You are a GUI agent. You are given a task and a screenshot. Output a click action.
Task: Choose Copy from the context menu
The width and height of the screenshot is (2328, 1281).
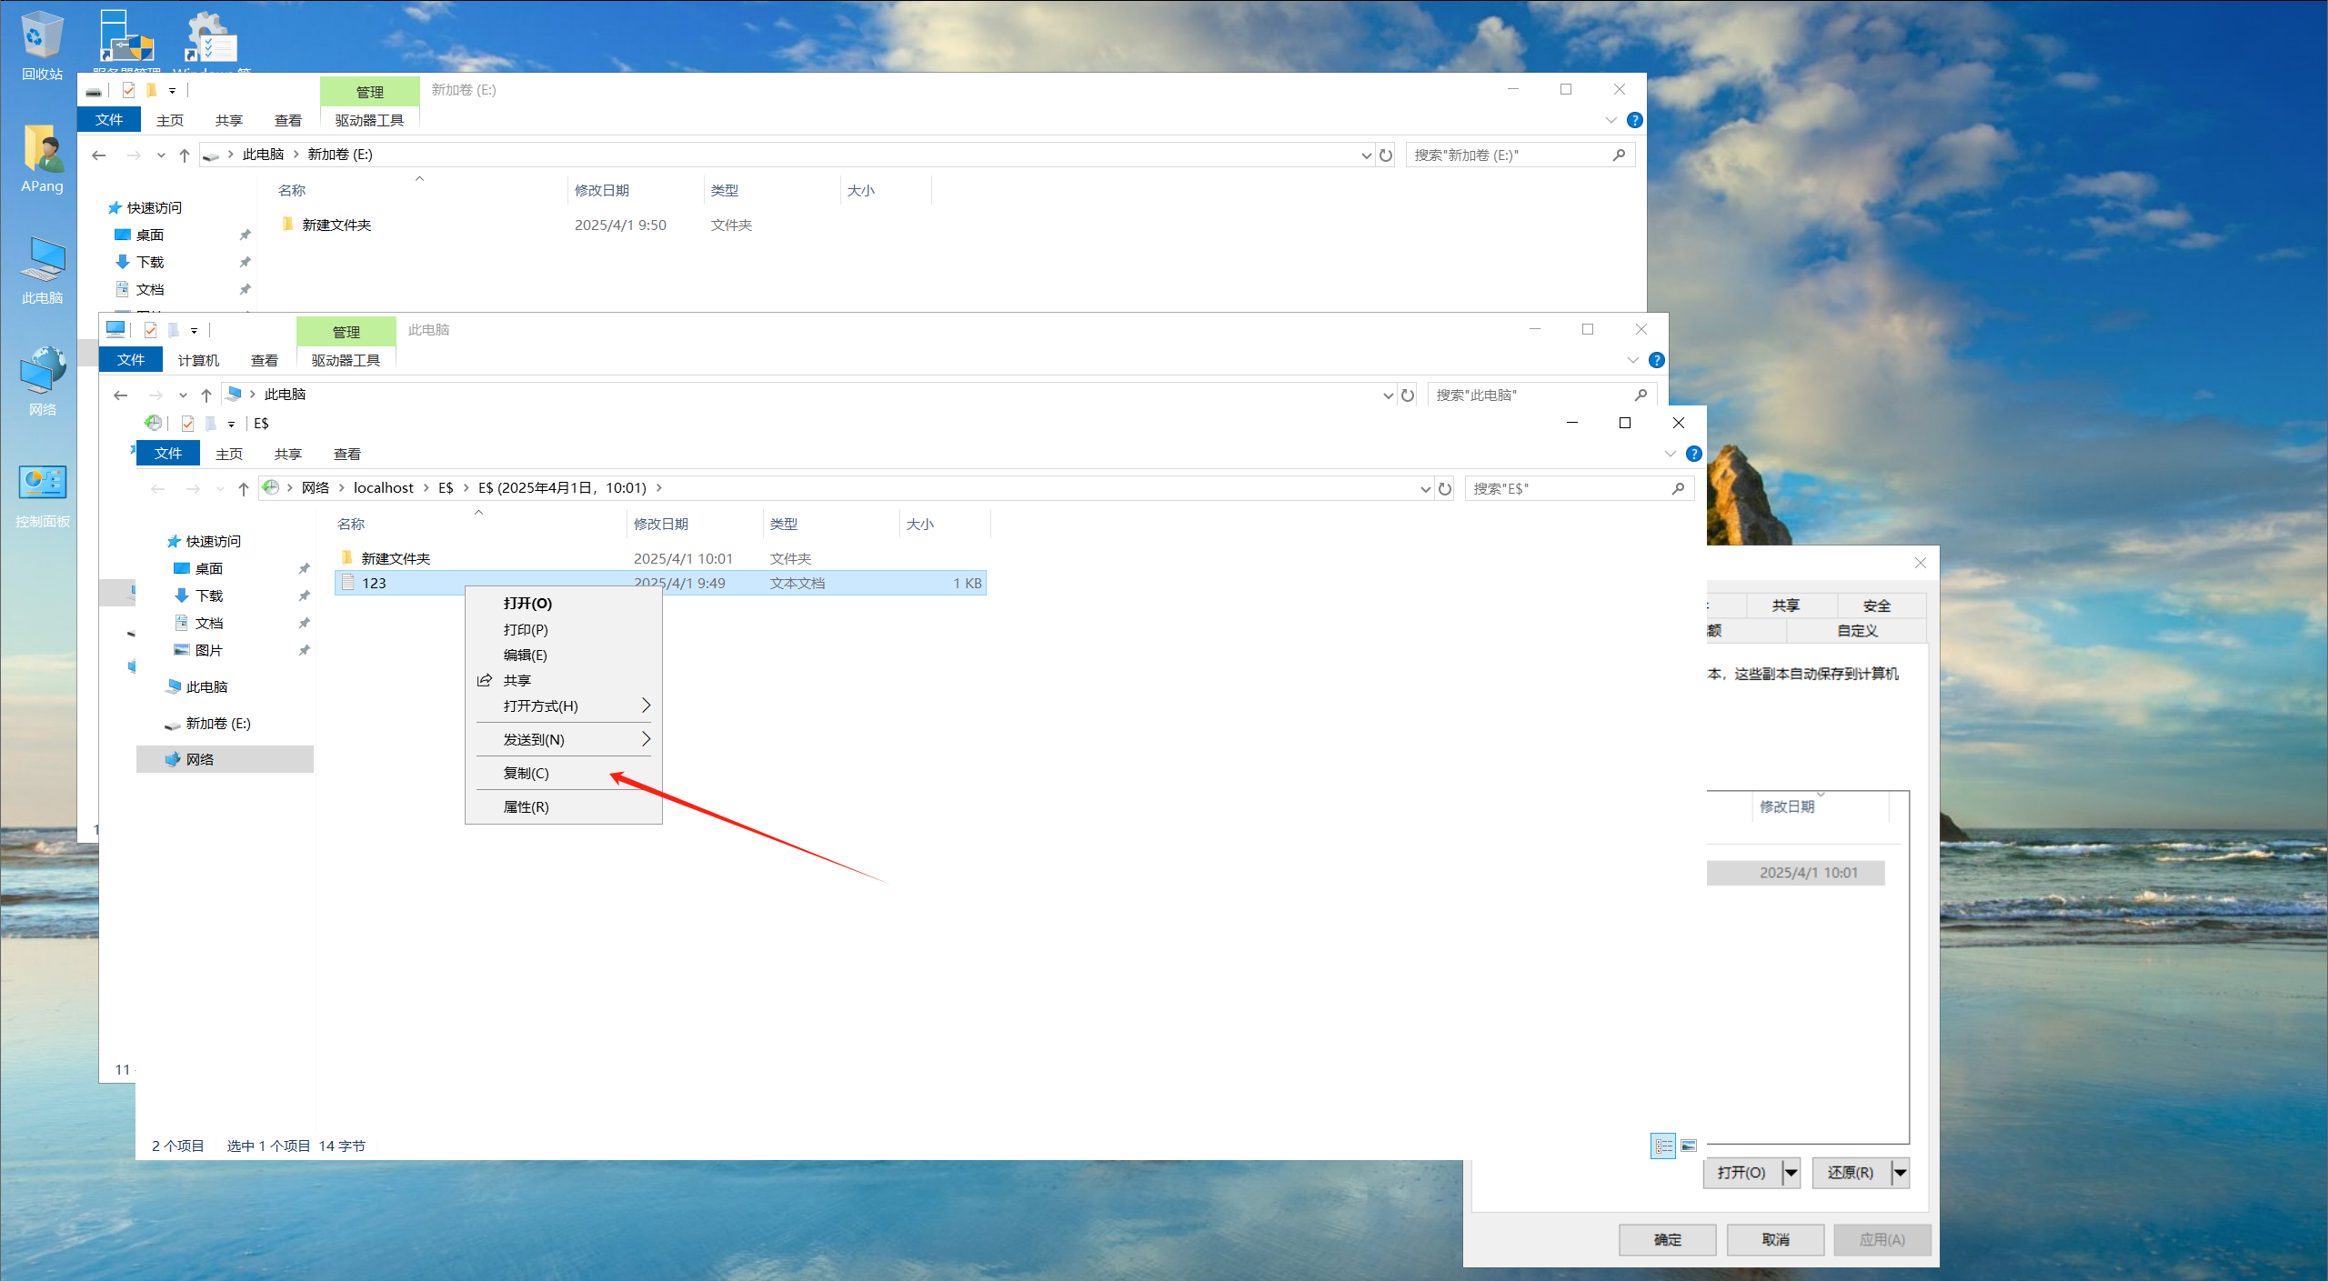coord(527,774)
